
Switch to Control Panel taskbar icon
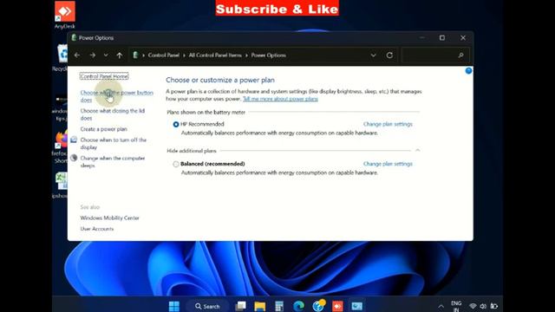356,306
